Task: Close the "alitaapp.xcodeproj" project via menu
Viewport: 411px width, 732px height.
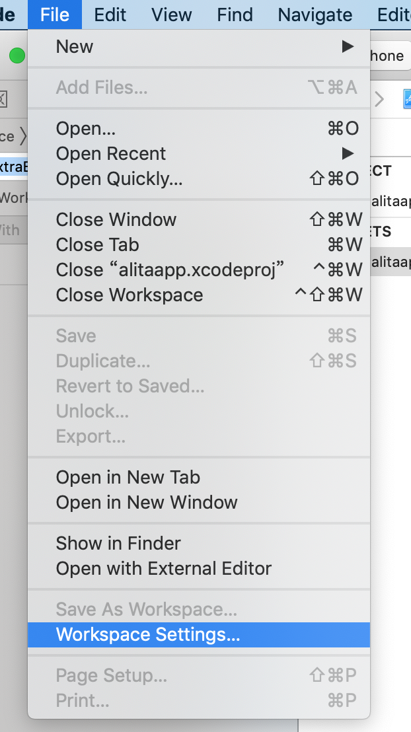Action: tap(170, 270)
